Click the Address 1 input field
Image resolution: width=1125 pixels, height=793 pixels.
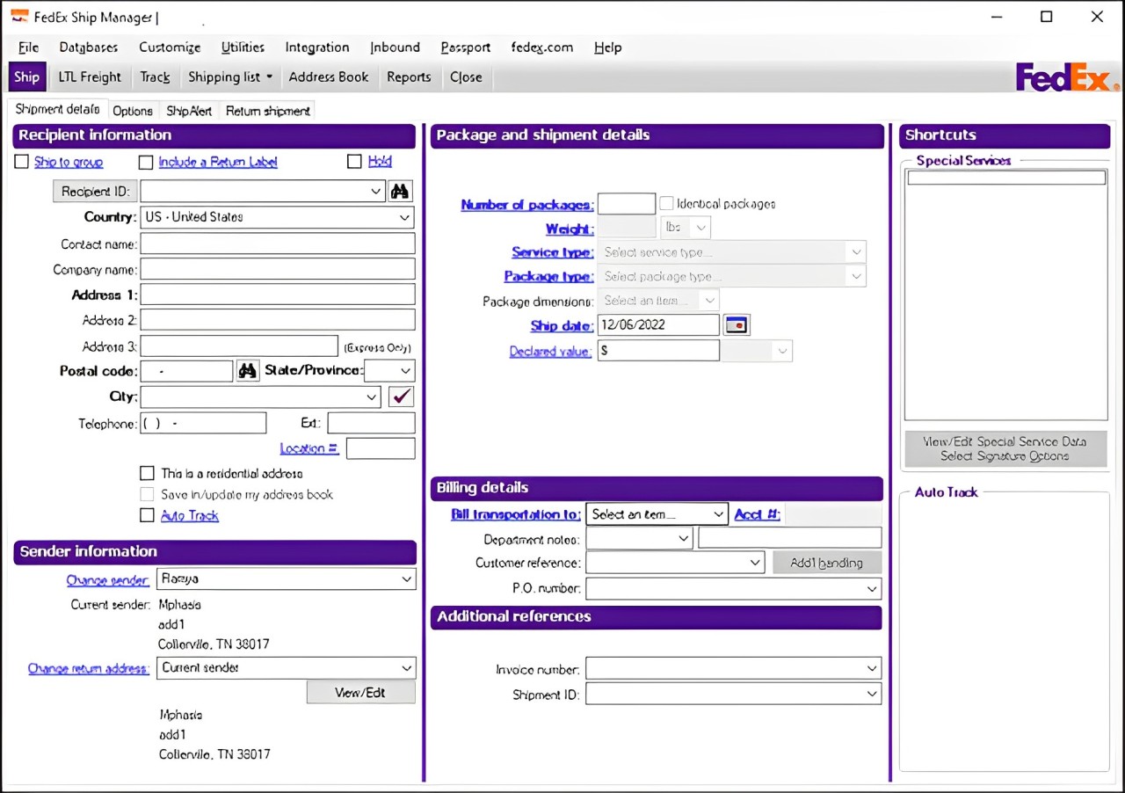pyautogui.click(x=278, y=295)
